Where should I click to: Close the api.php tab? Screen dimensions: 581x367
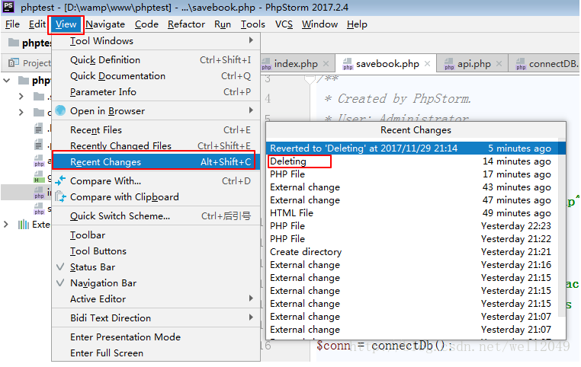pos(499,64)
